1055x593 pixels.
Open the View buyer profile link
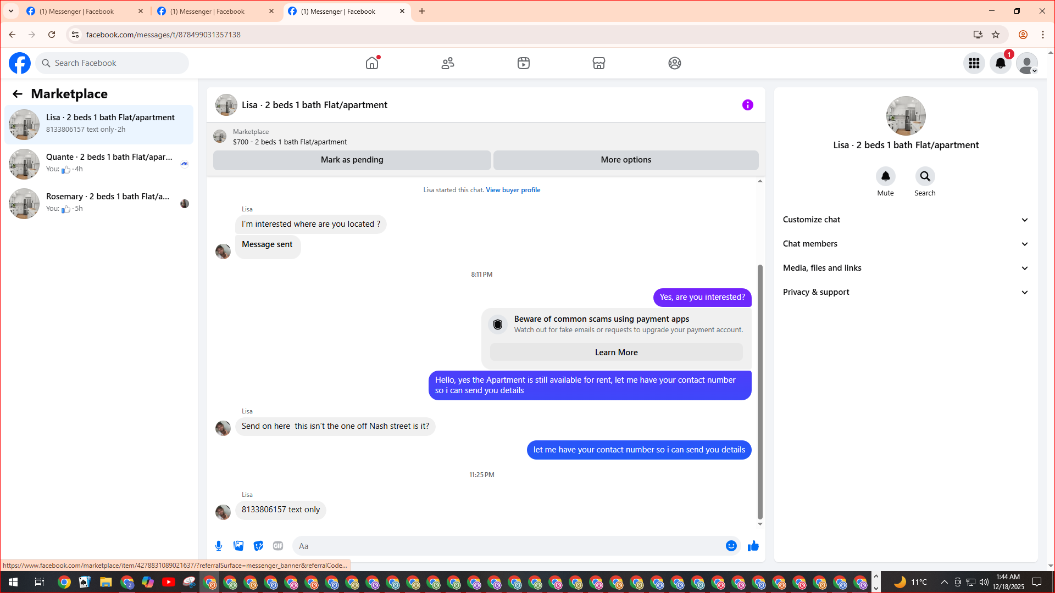pos(513,190)
